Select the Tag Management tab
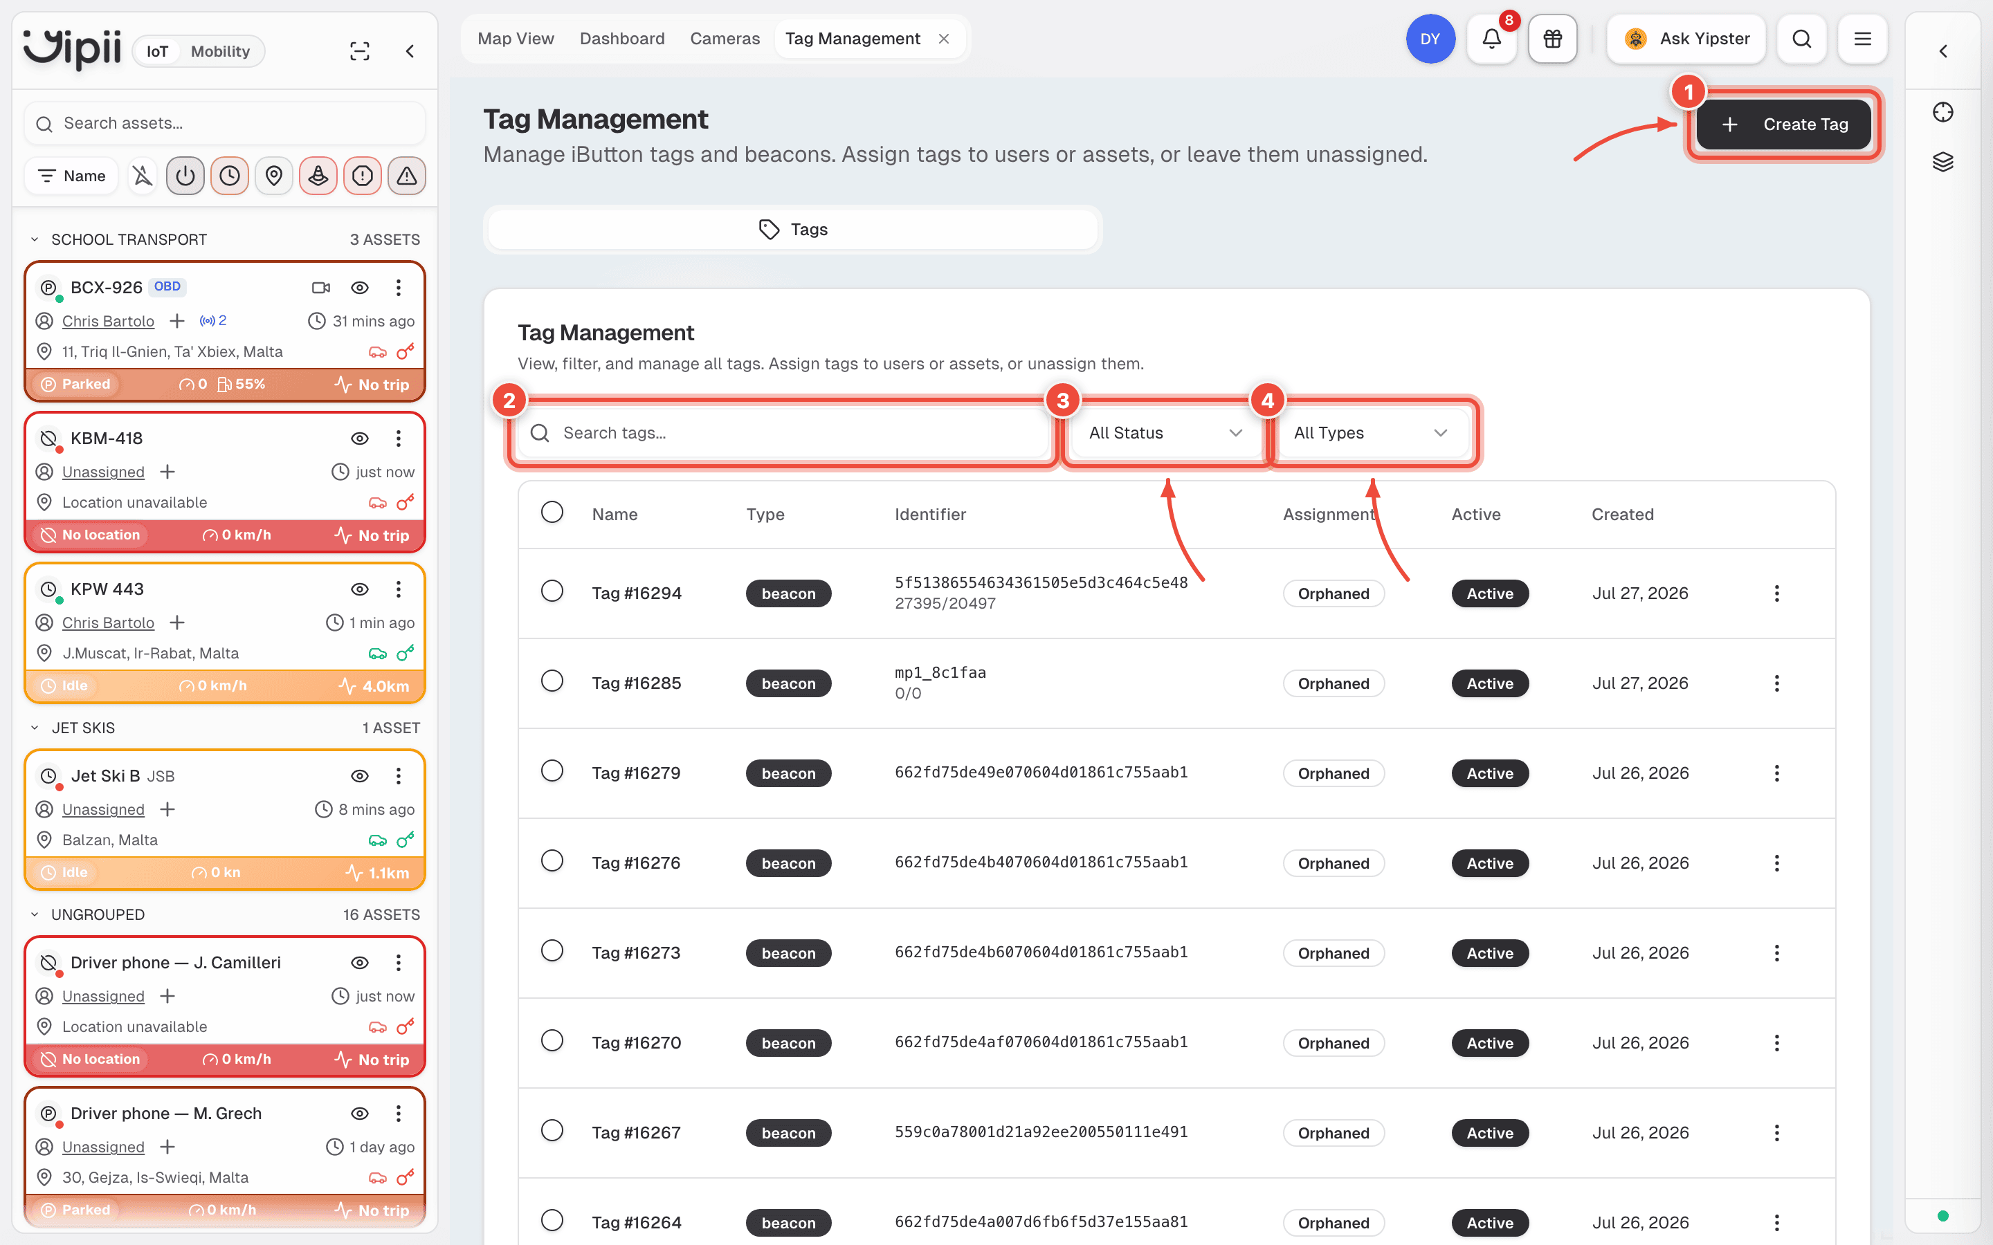The image size is (1993, 1245). coord(853,39)
